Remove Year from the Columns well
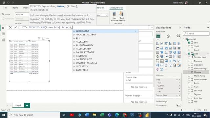The width and height of the screenshot is (210, 118). (x=179, y=83)
